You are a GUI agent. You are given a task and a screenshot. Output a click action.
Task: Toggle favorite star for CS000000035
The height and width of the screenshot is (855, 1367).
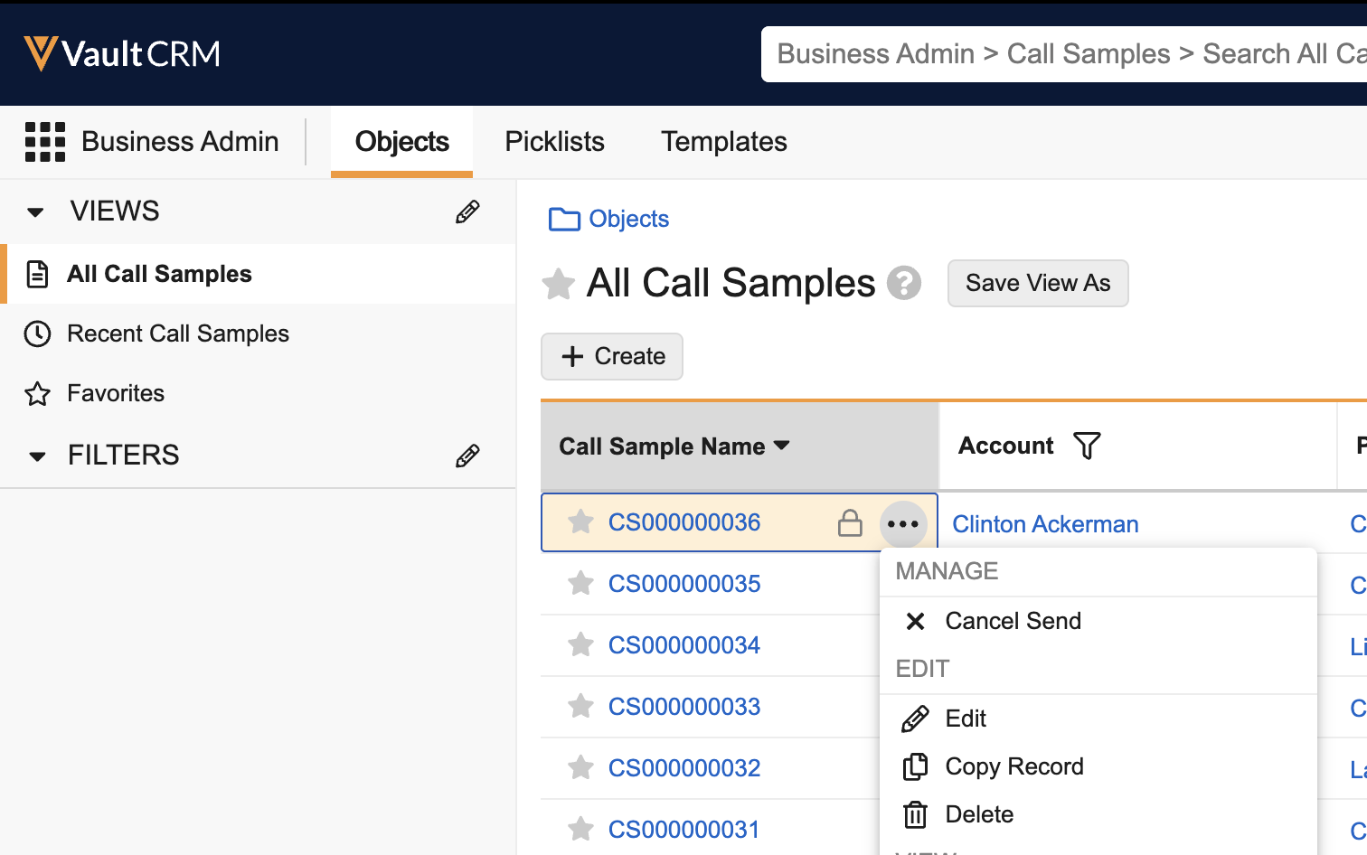[580, 584]
